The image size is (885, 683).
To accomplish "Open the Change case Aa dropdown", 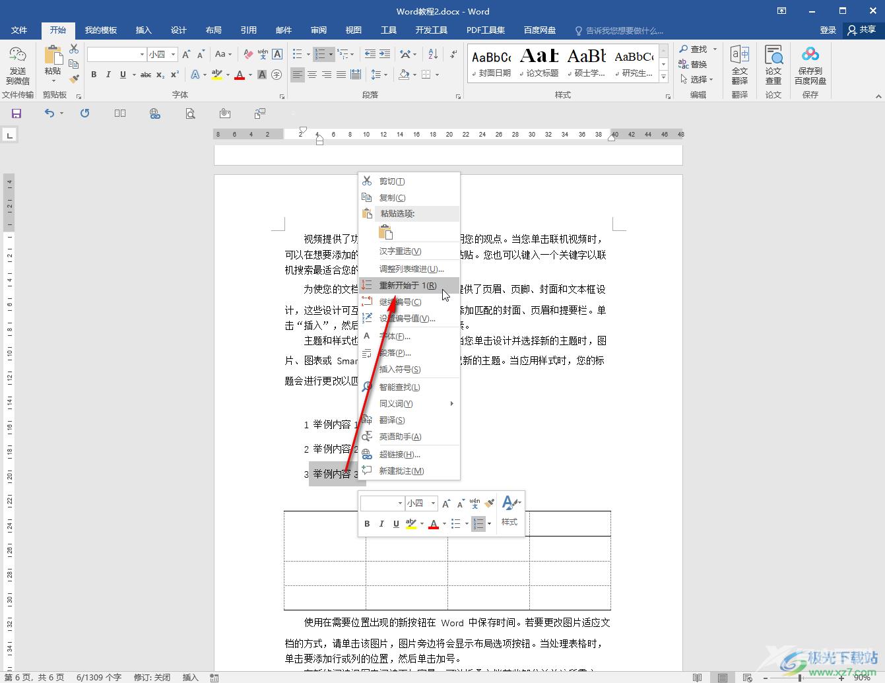I will click(x=223, y=54).
